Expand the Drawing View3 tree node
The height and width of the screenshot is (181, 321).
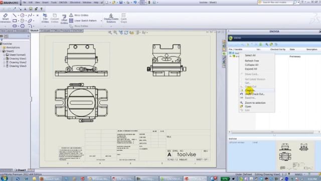4,66
